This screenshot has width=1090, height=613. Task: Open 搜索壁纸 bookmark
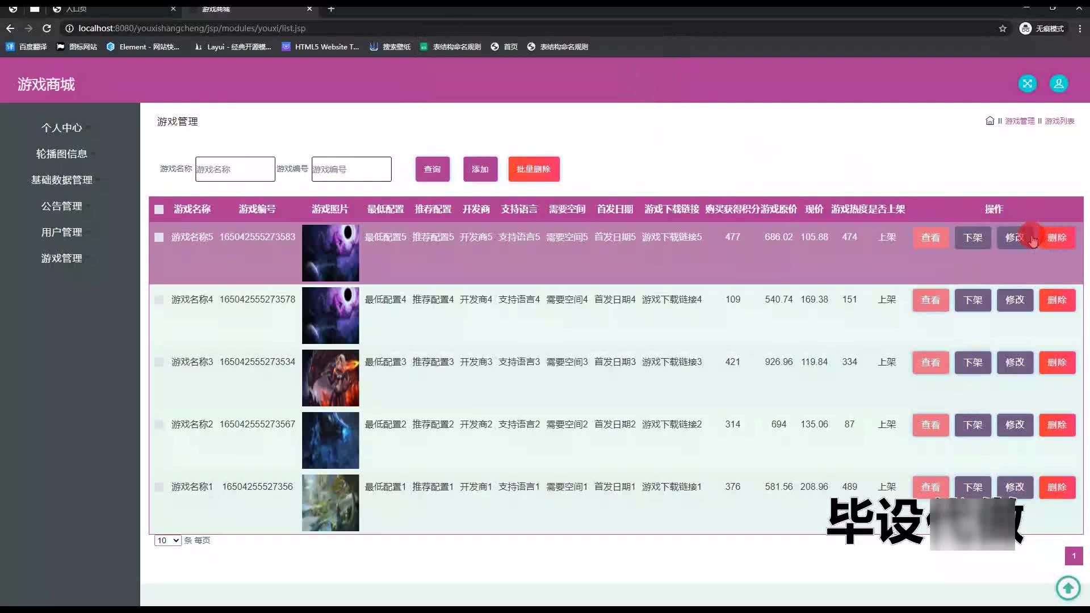click(390, 47)
